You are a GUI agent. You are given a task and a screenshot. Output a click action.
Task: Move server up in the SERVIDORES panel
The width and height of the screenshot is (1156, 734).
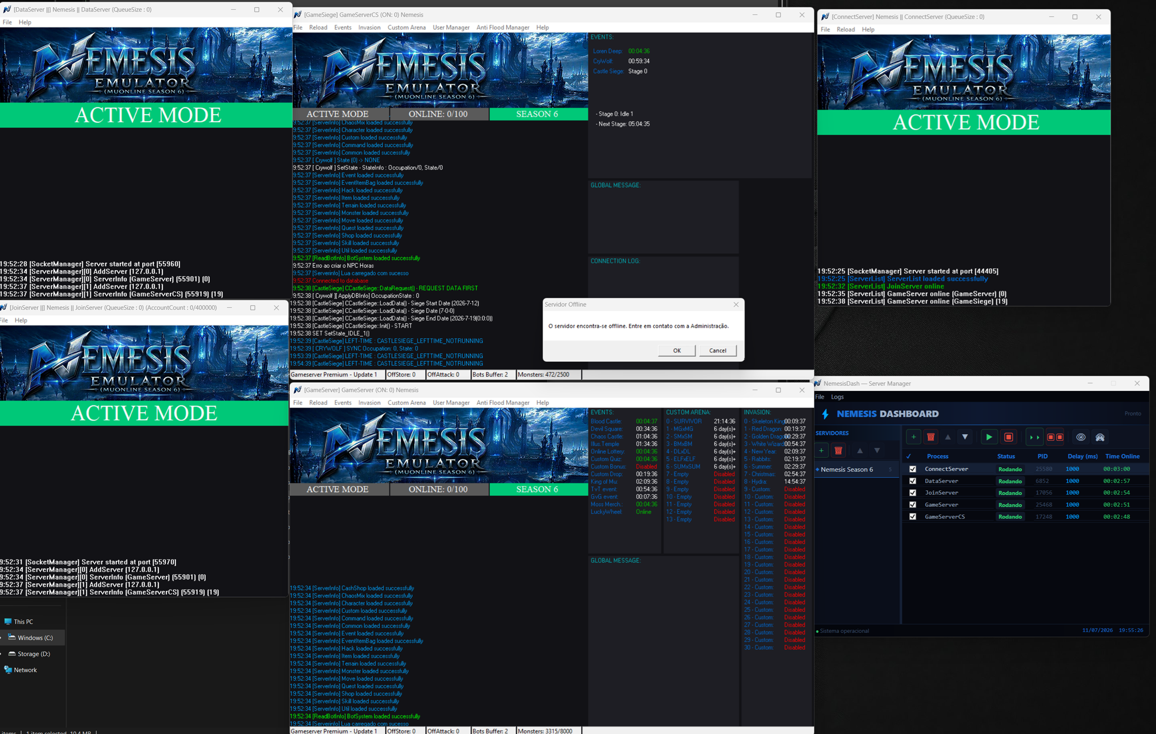(x=860, y=451)
